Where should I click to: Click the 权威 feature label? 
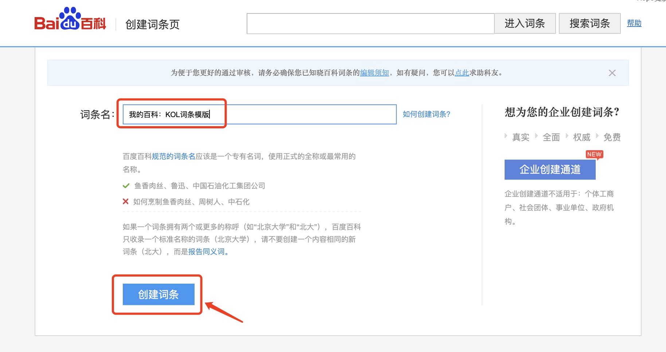pos(581,137)
